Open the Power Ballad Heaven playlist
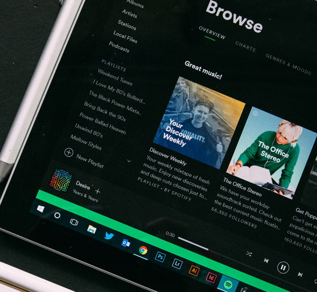Viewport: 317px width, 292px height. click(x=103, y=123)
